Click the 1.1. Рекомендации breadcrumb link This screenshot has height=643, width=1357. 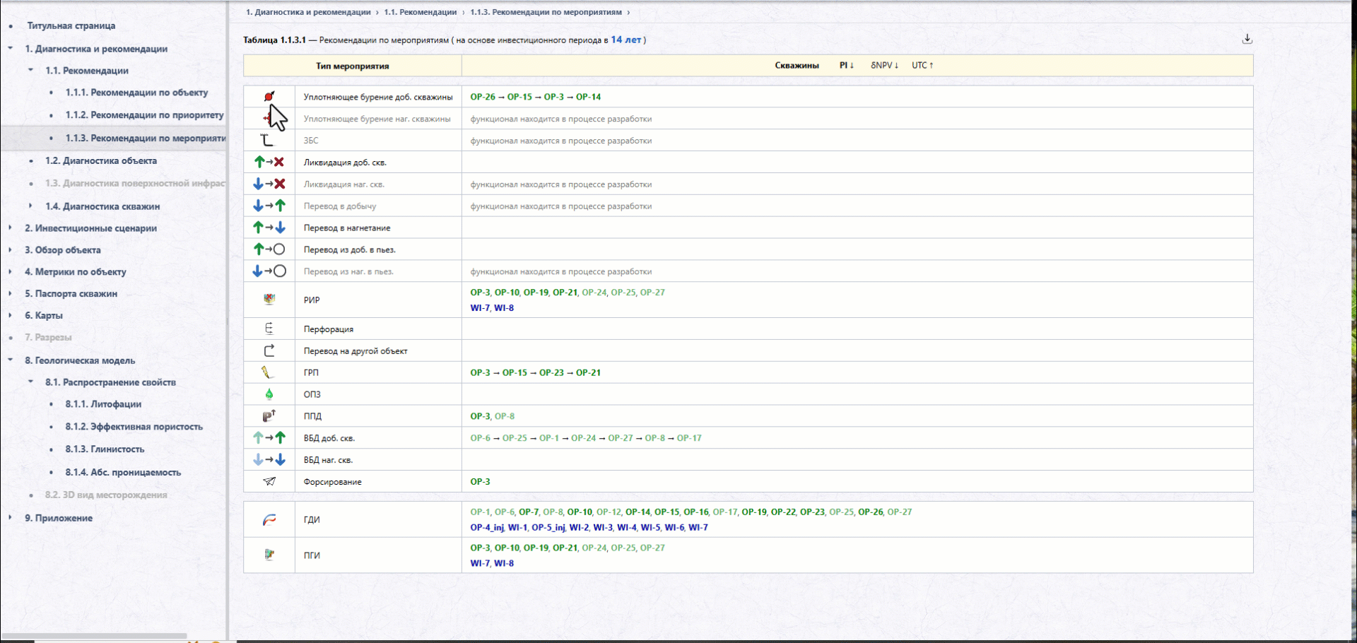(420, 12)
